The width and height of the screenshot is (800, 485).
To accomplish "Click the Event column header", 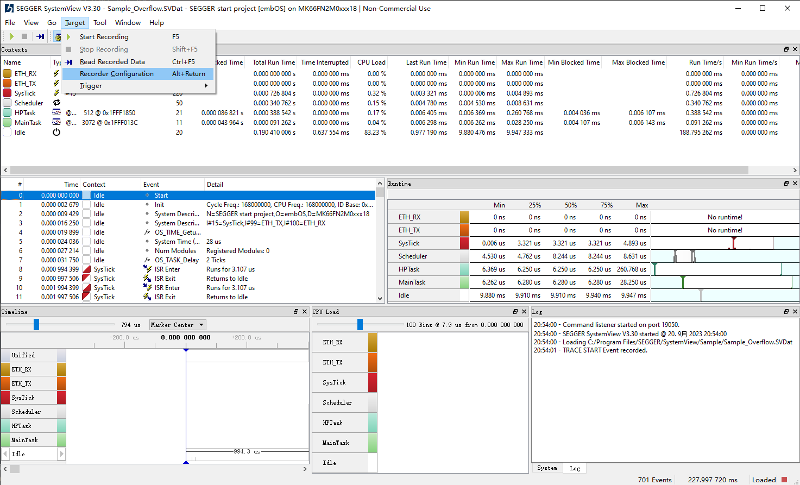I will [x=172, y=185].
